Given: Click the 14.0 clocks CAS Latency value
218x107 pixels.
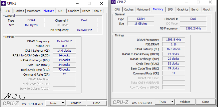Looking at the screenshot, I should click(64, 51).
